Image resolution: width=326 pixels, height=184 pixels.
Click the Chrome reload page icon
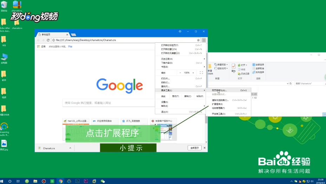pyautogui.click(x=48, y=40)
